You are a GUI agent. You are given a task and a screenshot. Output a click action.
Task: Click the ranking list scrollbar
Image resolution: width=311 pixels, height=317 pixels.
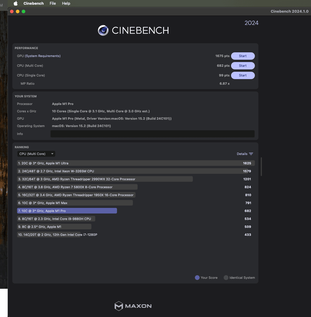(x=261, y=166)
